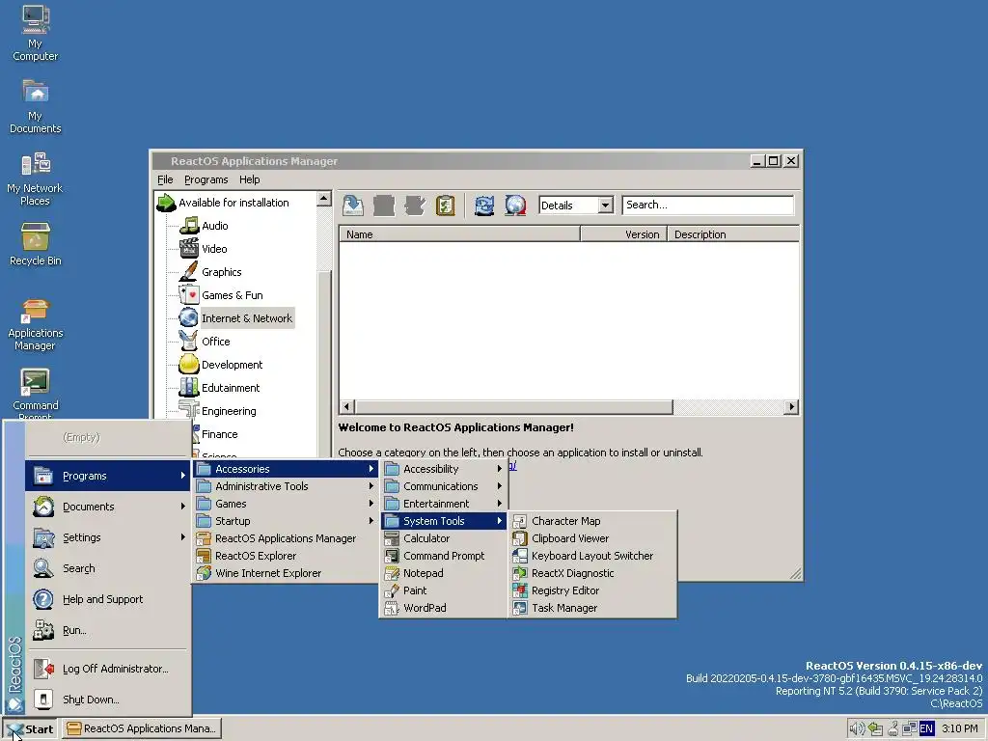Select the Edutainment category
Image resolution: width=988 pixels, height=741 pixels.
pyautogui.click(x=231, y=388)
